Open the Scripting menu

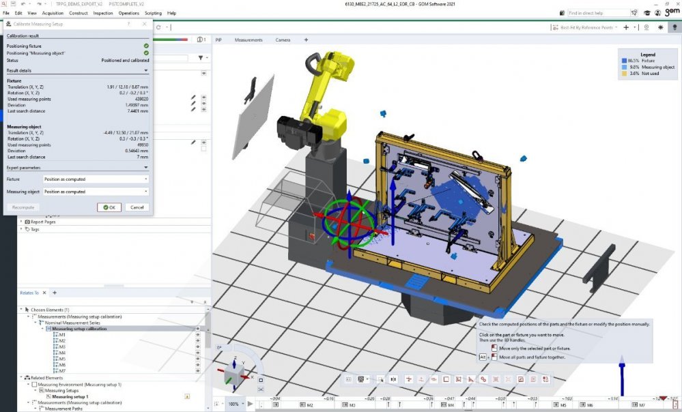click(x=153, y=13)
